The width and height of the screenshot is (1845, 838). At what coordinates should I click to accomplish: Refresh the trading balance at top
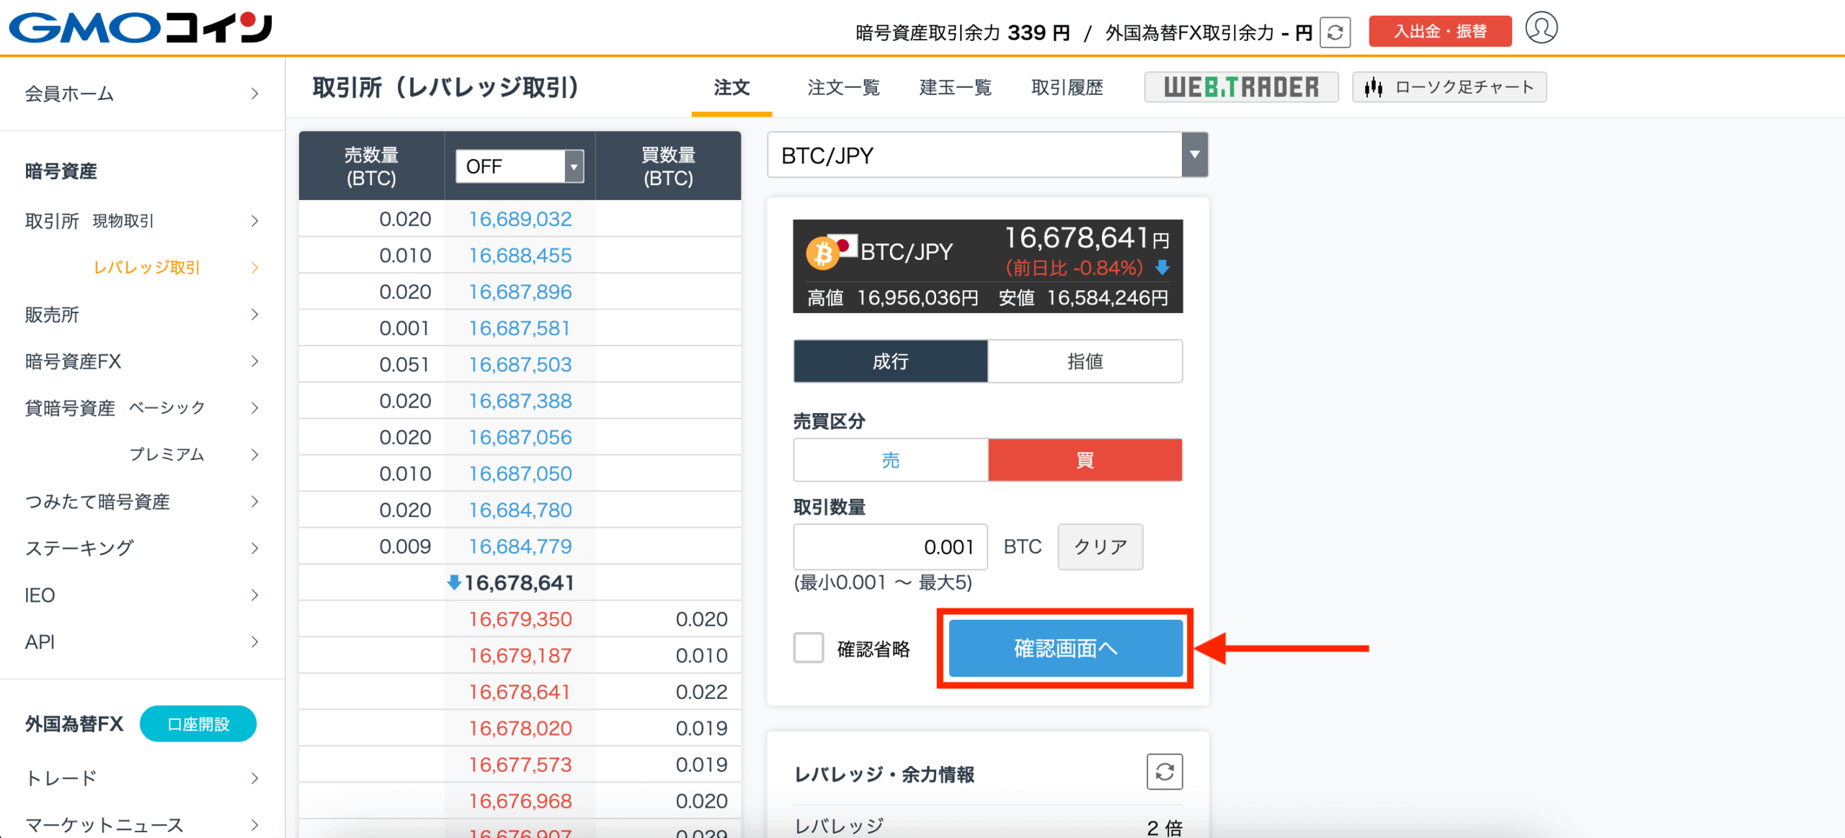[x=1335, y=32]
